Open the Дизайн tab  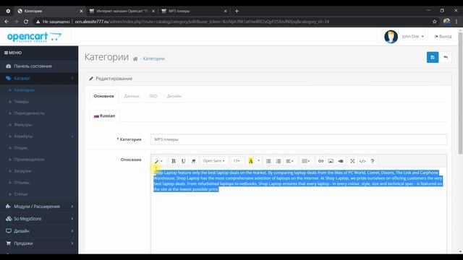[174, 96]
